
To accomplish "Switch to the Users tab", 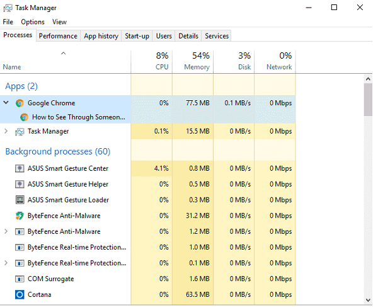I will pyautogui.click(x=164, y=36).
